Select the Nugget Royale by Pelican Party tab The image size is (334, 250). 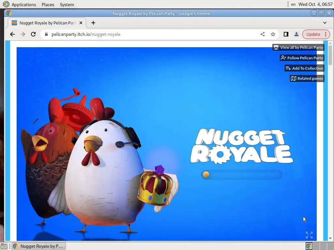[x=47, y=23]
